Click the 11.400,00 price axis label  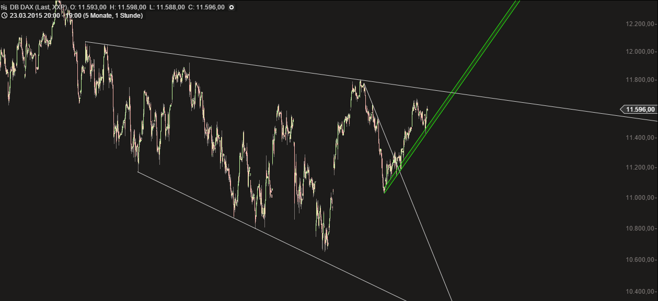point(640,138)
